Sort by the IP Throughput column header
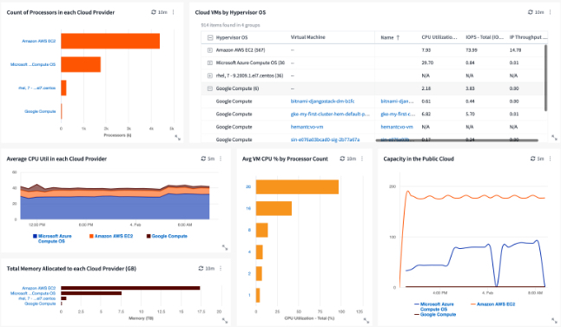This screenshot has width=561, height=327. click(529, 37)
